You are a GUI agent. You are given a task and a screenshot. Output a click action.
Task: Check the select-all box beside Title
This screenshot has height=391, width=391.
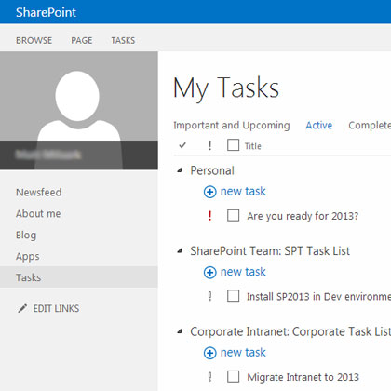(233, 145)
